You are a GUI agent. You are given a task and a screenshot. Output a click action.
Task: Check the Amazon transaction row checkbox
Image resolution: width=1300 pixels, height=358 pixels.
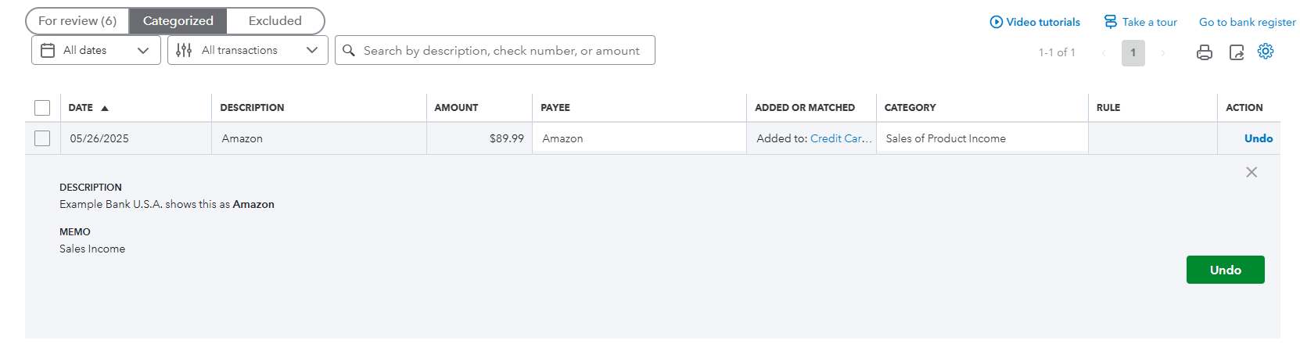(42, 138)
